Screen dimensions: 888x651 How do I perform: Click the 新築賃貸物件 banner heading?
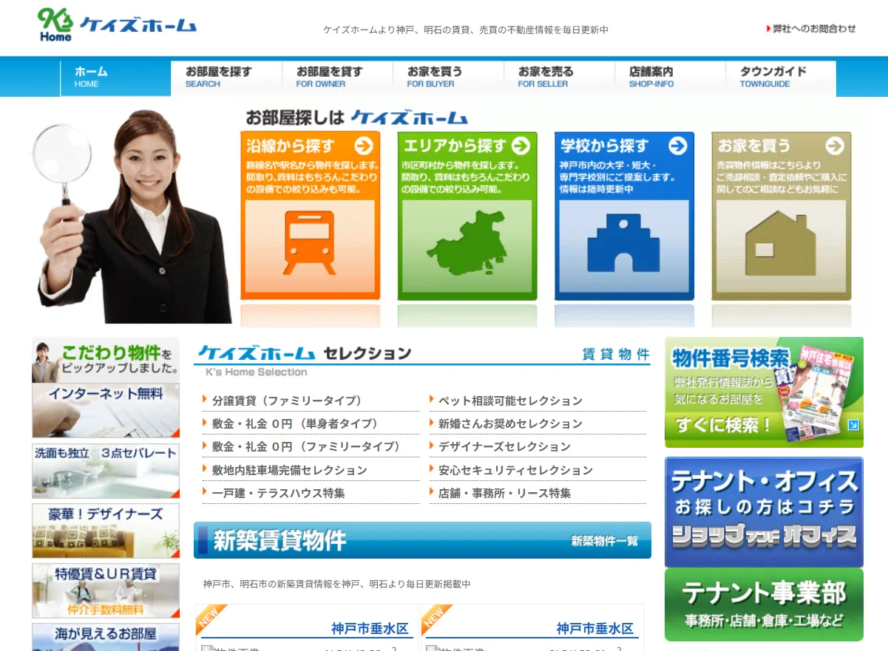[279, 541]
